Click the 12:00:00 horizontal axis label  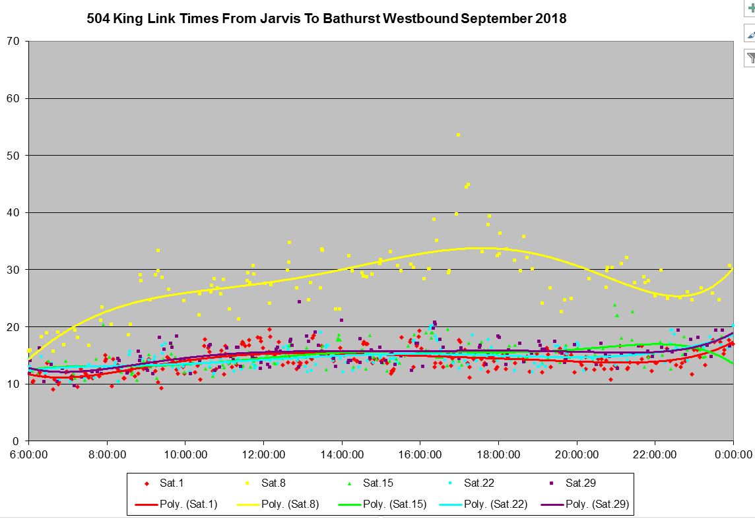click(x=263, y=454)
